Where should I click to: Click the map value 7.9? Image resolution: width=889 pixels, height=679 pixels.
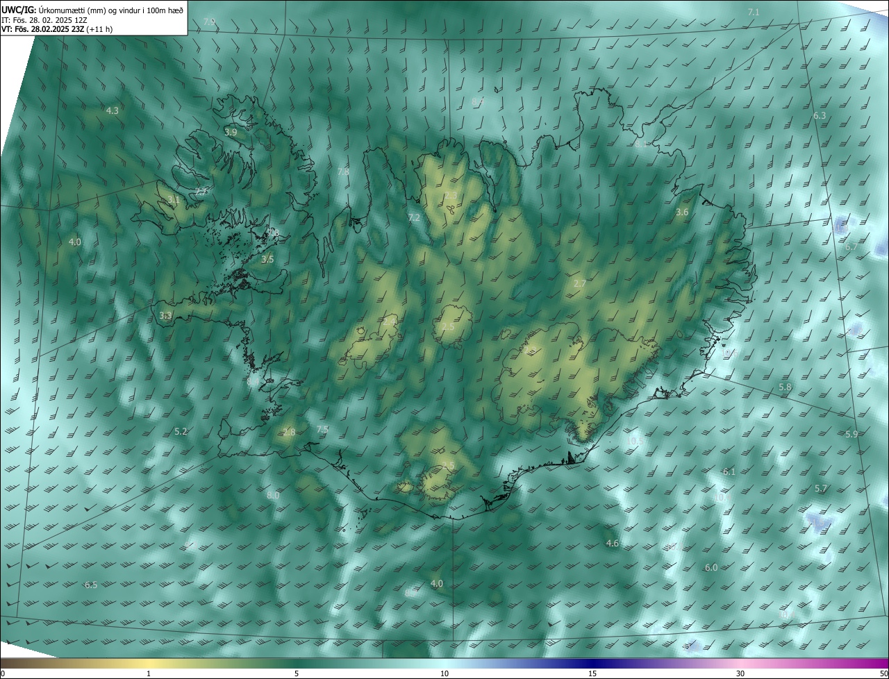pyautogui.click(x=209, y=22)
